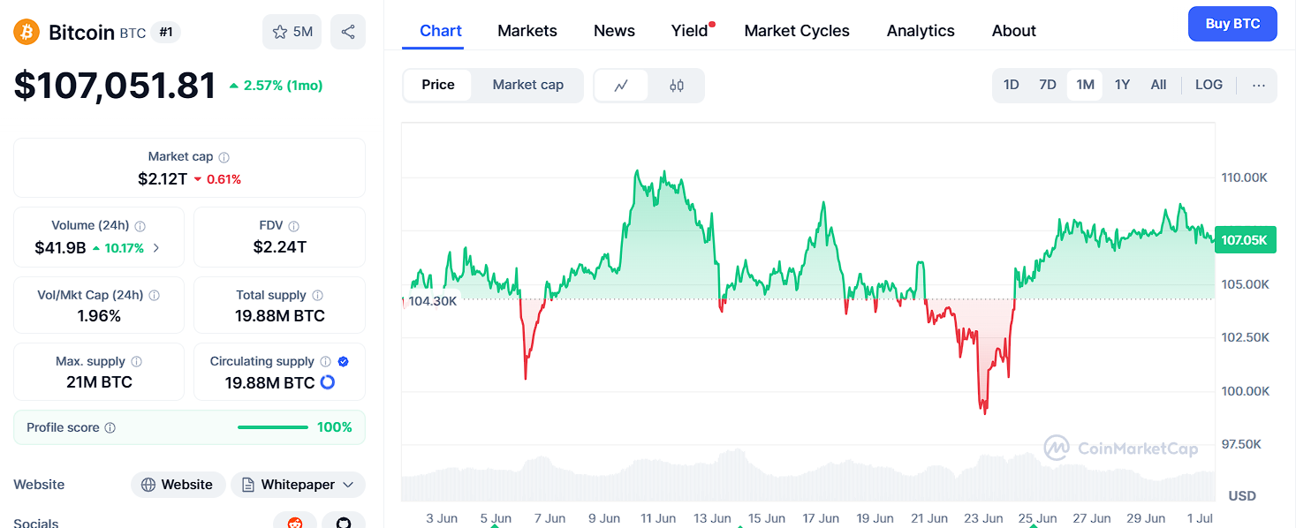Image resolution: width=1296 pixels, height=528 pixels.
Task: Click the 107.05K current price label
Action: tap(1245, 240)
